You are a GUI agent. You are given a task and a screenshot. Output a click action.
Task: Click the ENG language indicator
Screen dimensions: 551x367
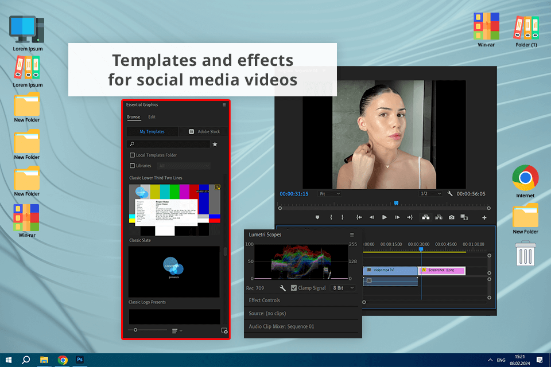pyautogui.click(x=501, y=360)
